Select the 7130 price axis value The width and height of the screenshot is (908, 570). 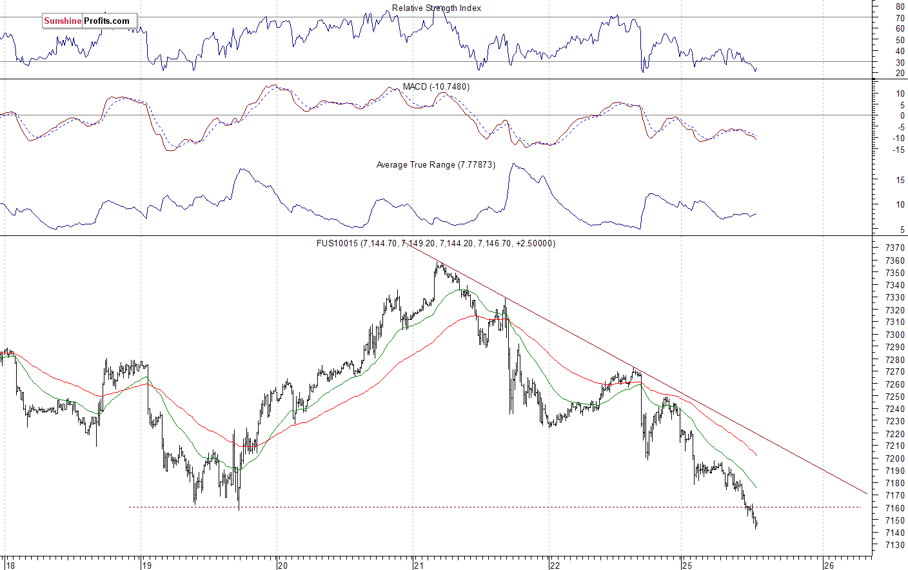coord(894,545)
